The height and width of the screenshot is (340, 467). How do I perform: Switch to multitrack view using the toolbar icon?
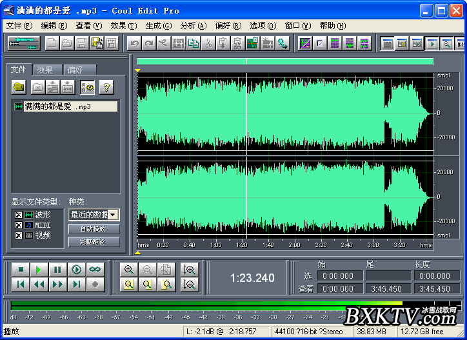[x=24, y=43]
